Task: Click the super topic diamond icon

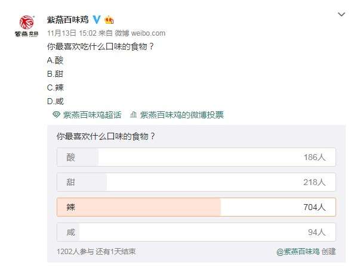Action: [x=56, y=115]
